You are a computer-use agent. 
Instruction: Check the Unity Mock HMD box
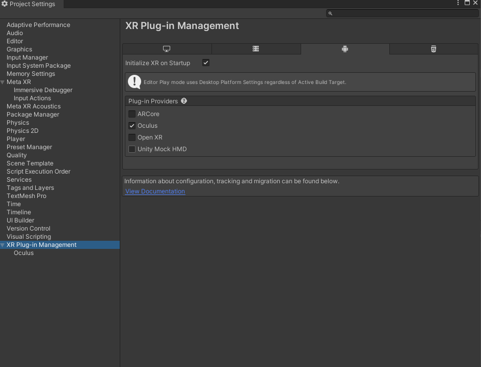[x=132, y=149]
